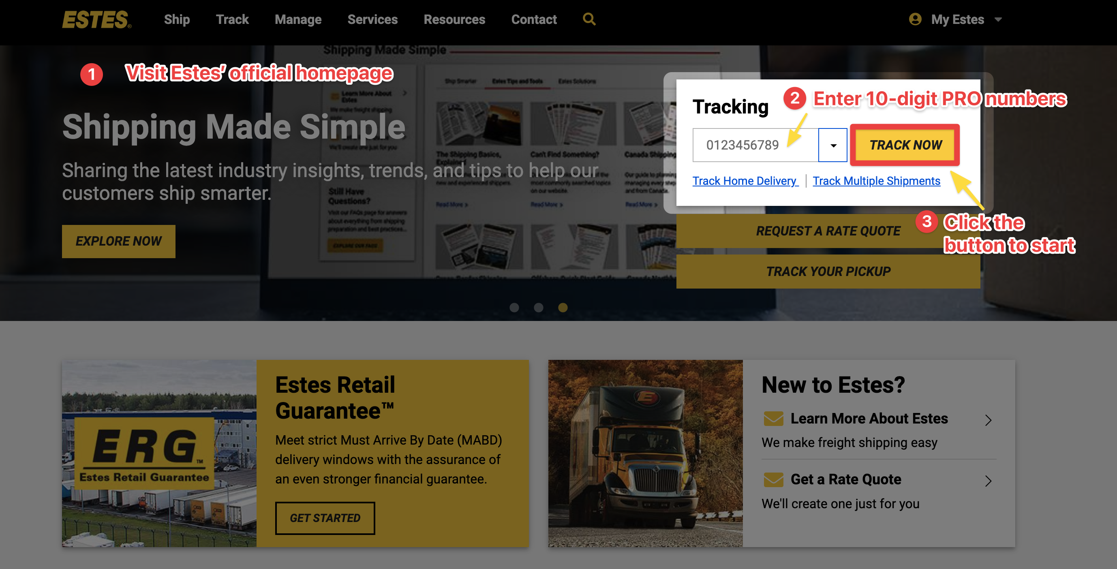Click envelope icon beside Learn More About Estes
1117x569 pixels.
773,419
